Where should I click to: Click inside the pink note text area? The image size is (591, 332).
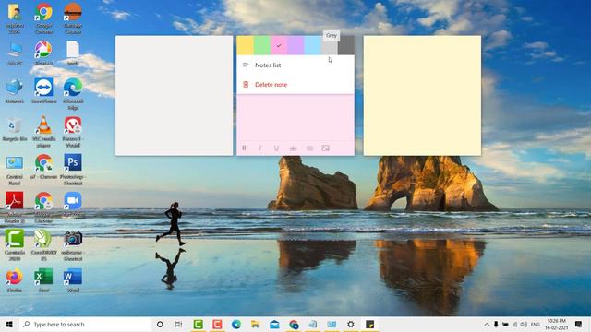pyautogui.click(x=295, y=118)
